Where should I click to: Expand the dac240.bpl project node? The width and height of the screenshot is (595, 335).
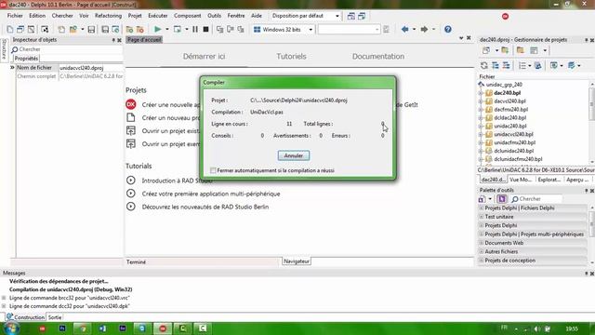481,93
